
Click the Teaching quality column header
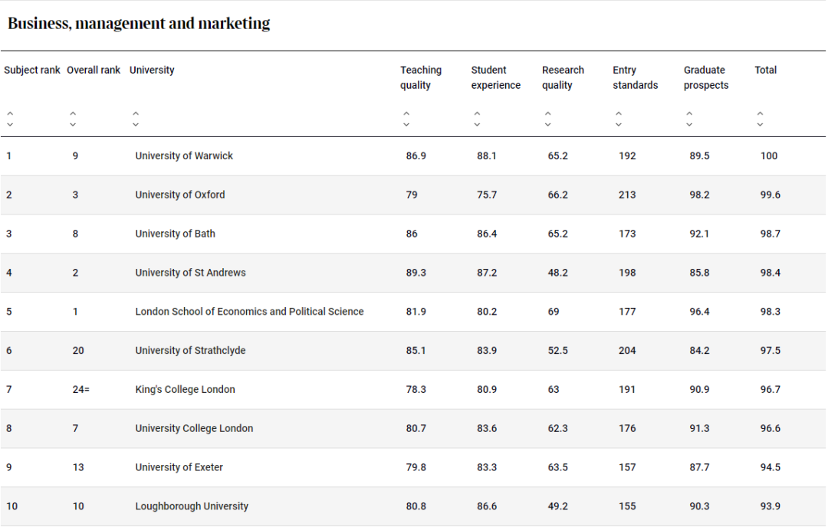[x=420, y=77]
